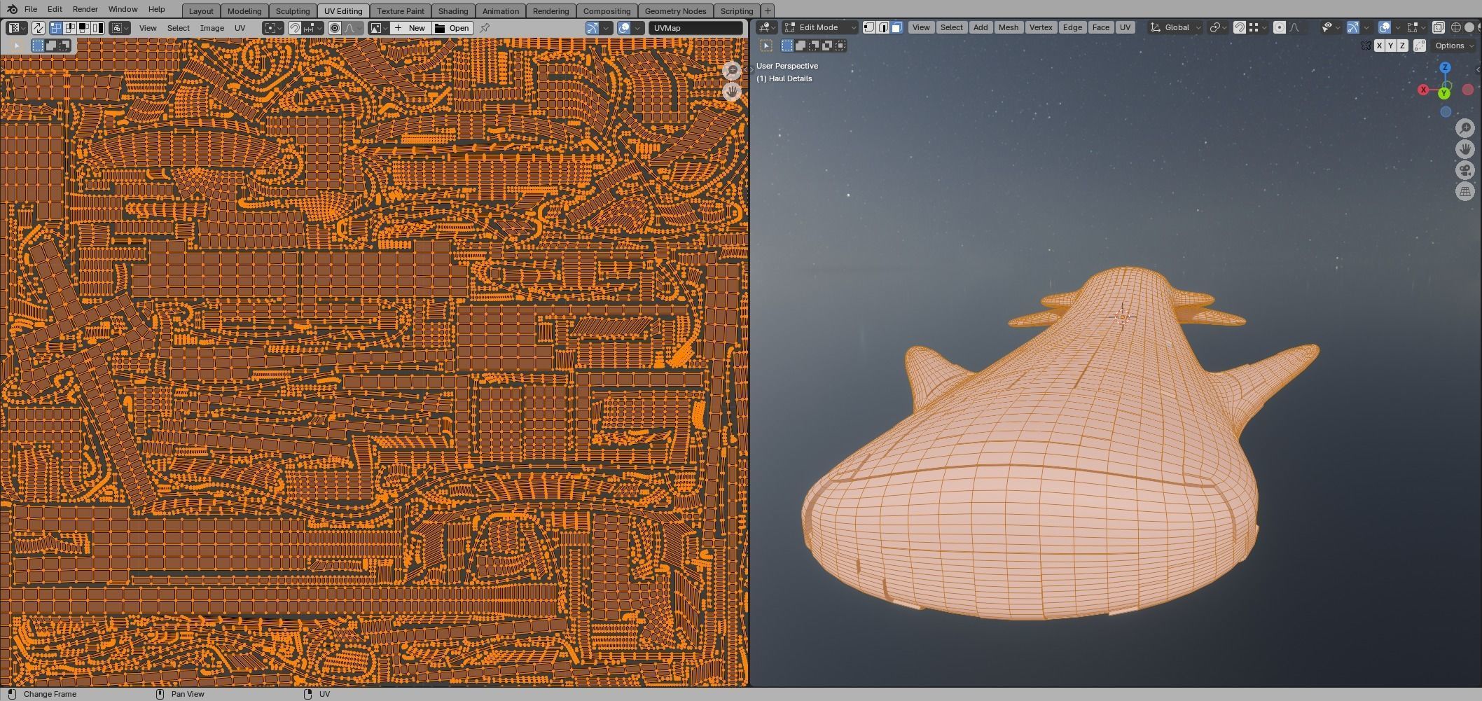Open the 3D viewport Add menu
The width and height of the screenshot is (1482, 701).
[x=981, y=27]
